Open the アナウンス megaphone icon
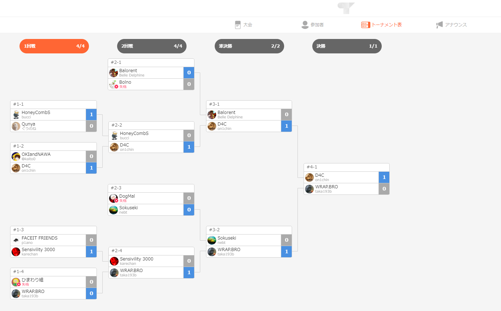 pos(440,25)
